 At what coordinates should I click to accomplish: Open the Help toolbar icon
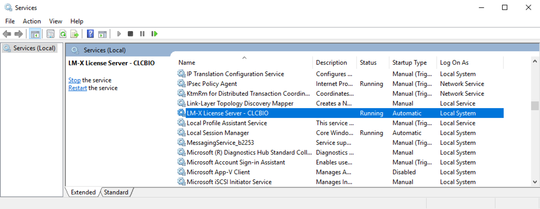pos(90,34)
